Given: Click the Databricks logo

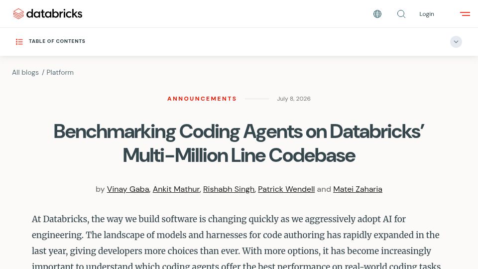Looking at the screenshot, I should 48,14.
